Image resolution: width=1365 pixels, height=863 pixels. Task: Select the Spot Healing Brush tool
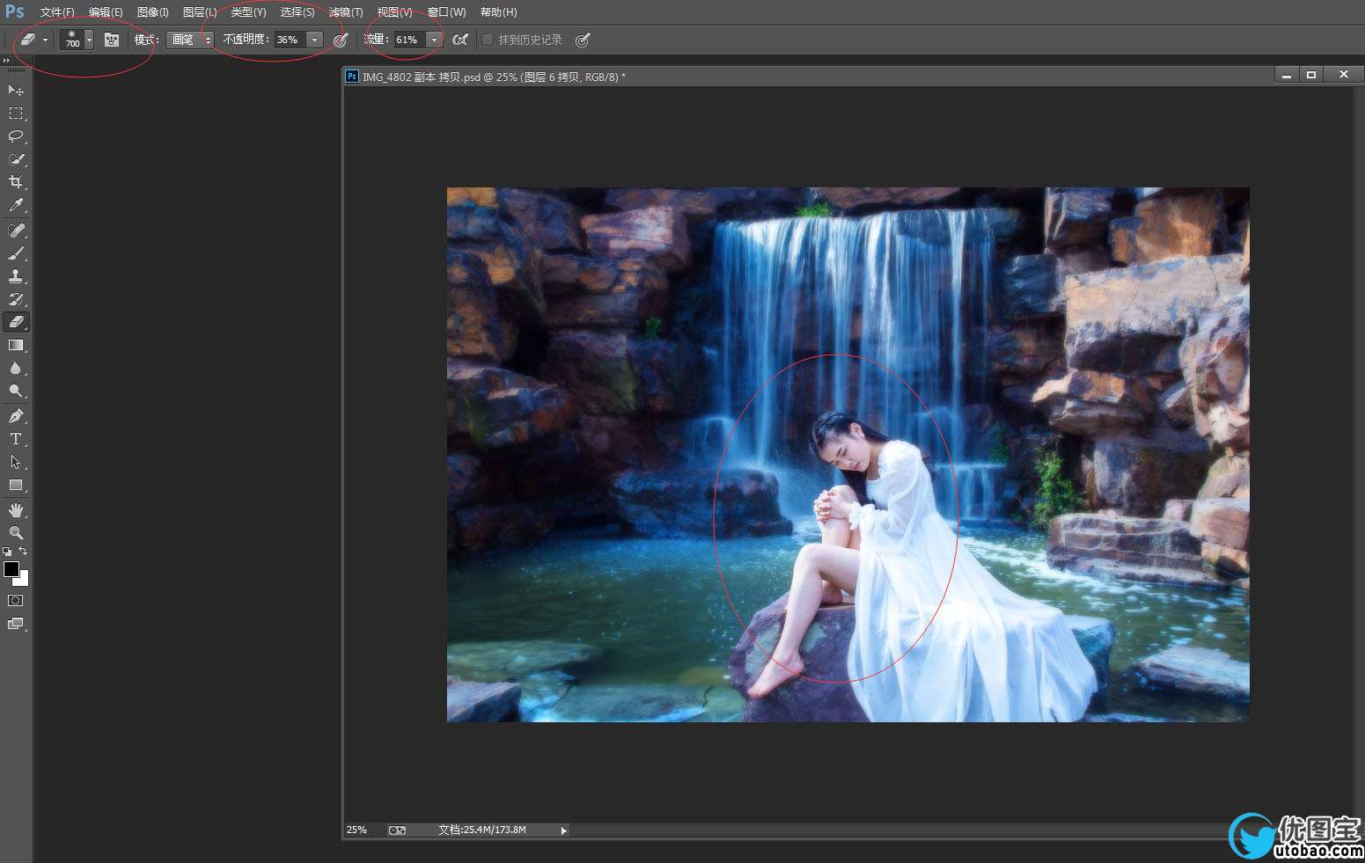[x=16, y=230]
